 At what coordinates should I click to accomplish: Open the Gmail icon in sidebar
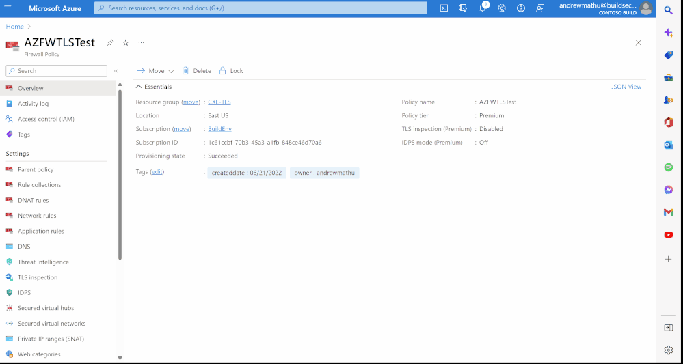(x=668, y=212)
